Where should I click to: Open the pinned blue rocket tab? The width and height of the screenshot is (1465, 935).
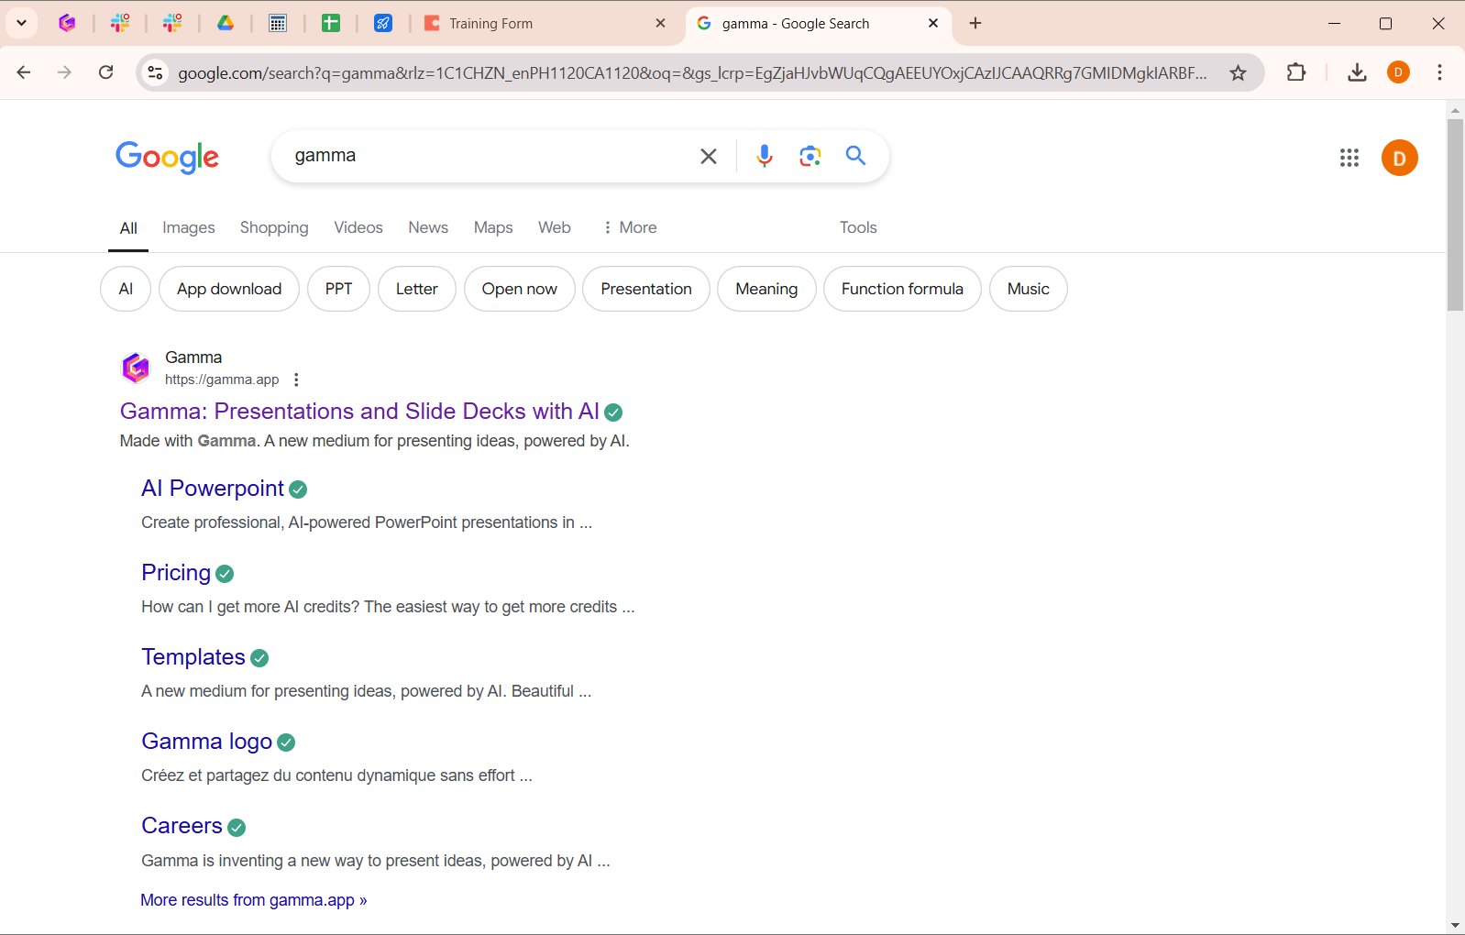click(383, 23)
